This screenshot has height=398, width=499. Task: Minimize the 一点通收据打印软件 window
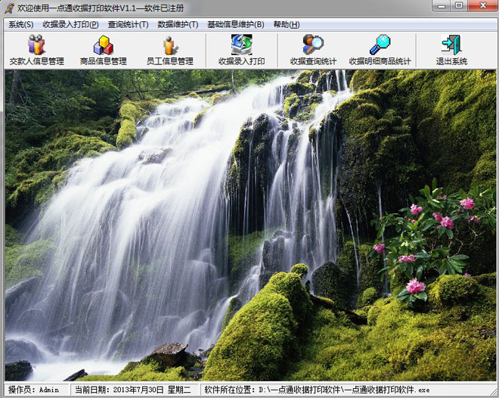pyautogui.click(x=442, y=6)
